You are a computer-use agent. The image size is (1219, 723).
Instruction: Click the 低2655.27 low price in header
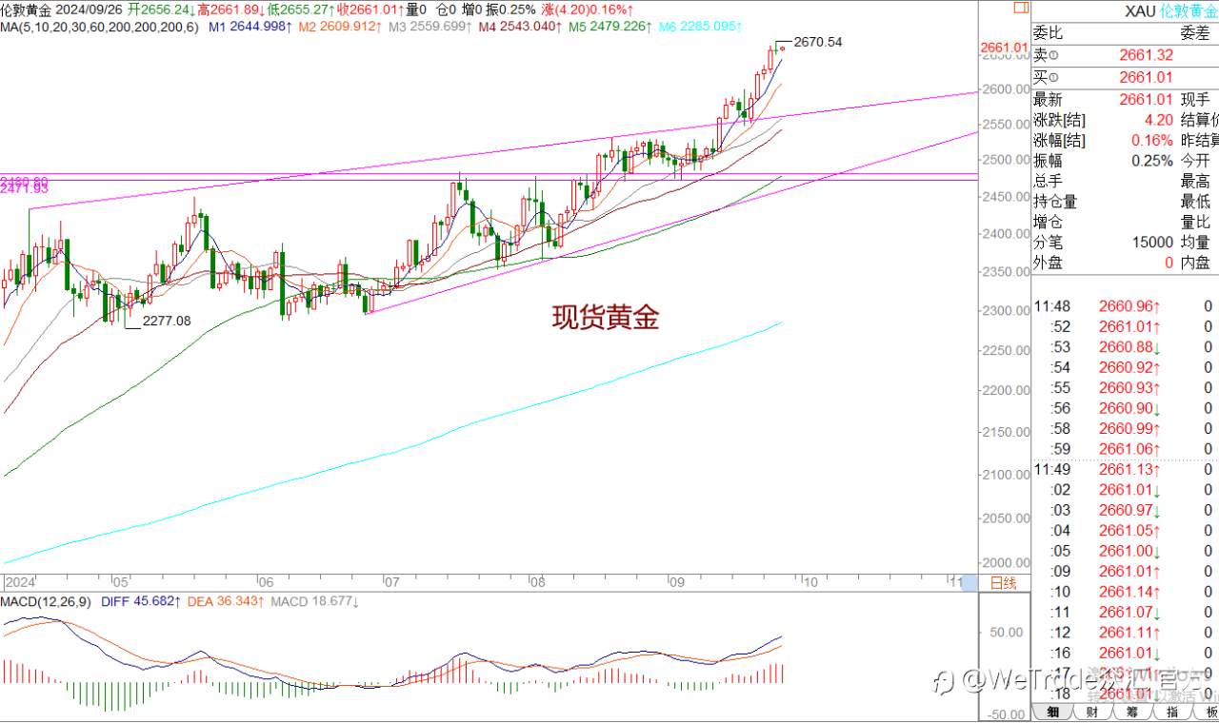(299, 10)
